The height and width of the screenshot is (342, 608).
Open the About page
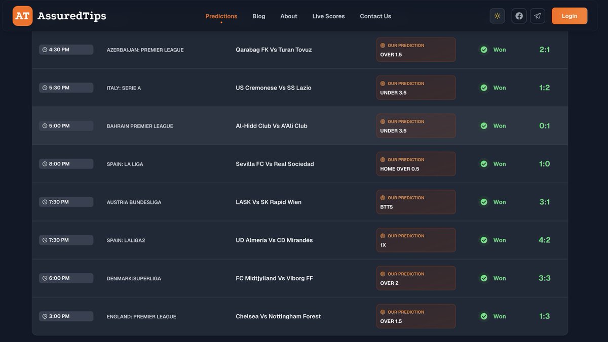289,16
